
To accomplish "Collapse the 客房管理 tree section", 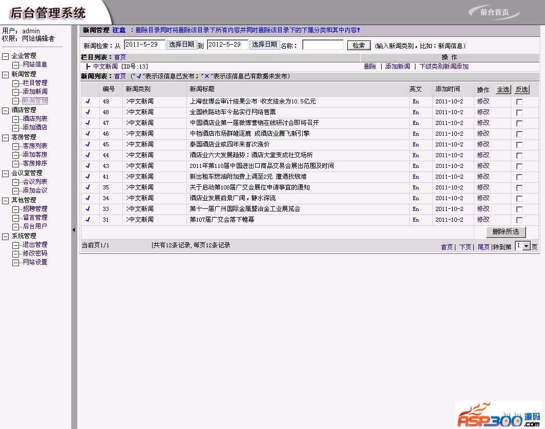I will click(6, 138).
